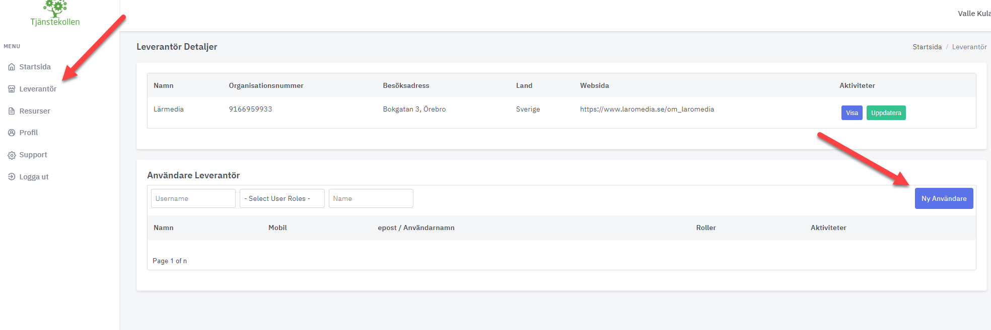This screenshot has height=330, width=991.
Task: Click the Visa button for Lärmedia
Action: (x=852, y=113)
